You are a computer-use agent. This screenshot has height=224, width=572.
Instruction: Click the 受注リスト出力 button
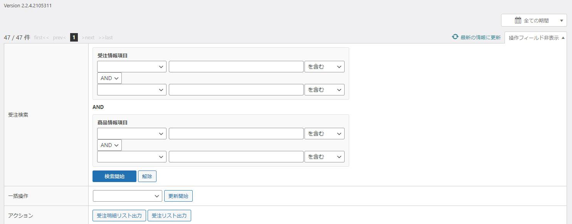pos(170,216)
